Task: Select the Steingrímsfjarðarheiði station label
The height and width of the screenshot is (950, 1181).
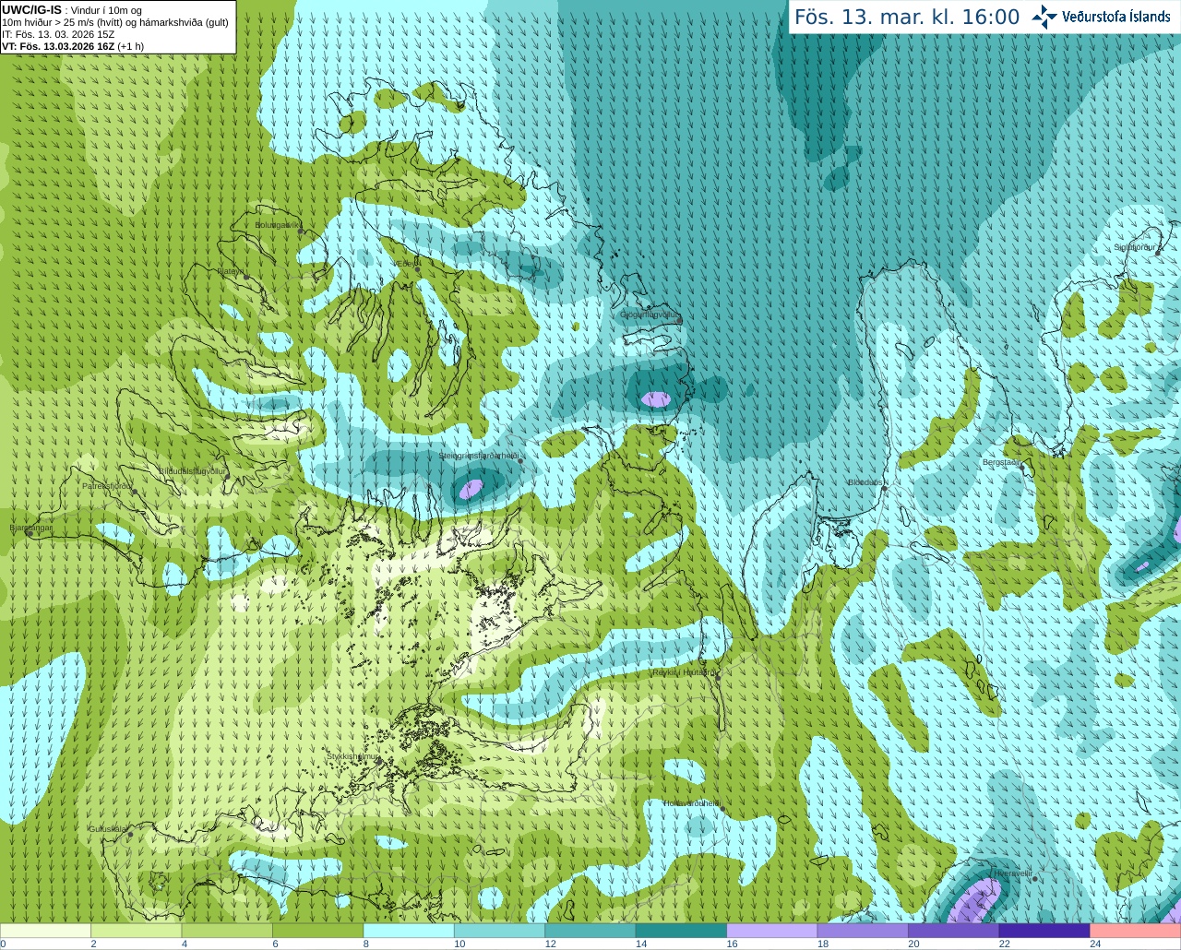Action: click(478, 456)
